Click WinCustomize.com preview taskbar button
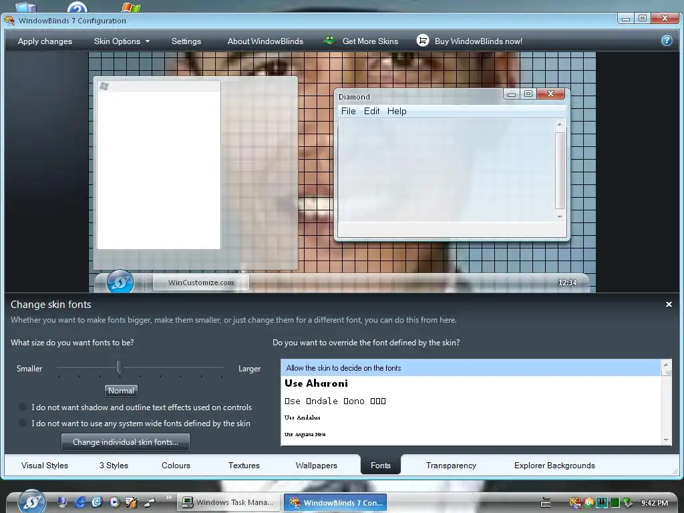Screen dimensions: 684x513 tap(200, 283)
